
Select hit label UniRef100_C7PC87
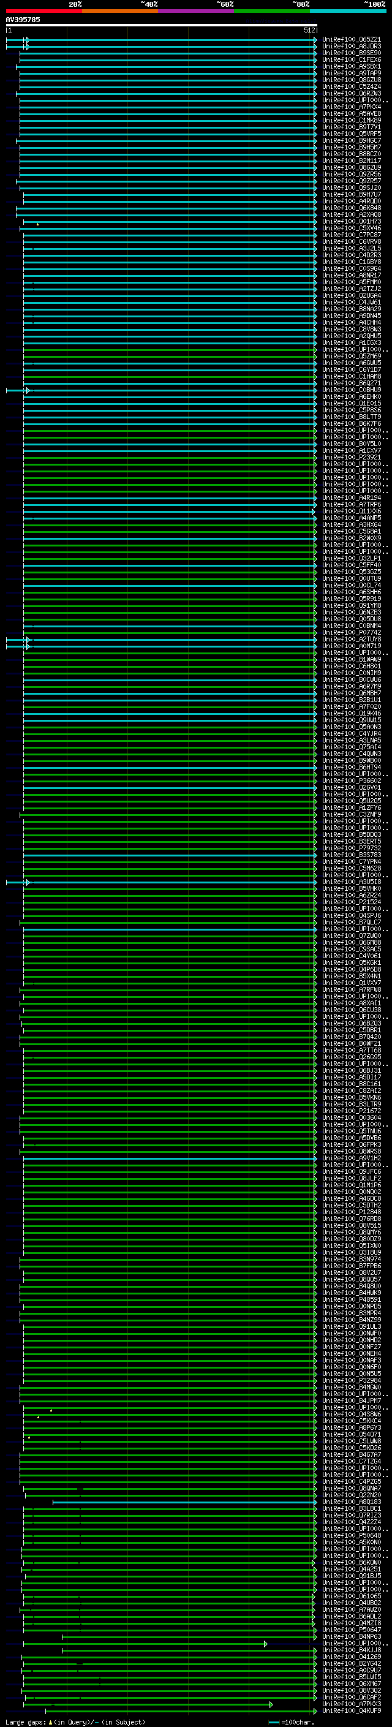pyautogui.click(x=351, y=235)
